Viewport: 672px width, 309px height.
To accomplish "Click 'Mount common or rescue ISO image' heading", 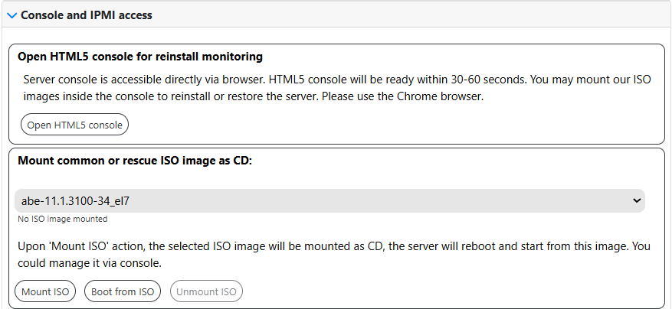I will click(135, 160).
